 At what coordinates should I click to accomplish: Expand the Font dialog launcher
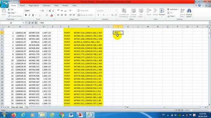54,19
